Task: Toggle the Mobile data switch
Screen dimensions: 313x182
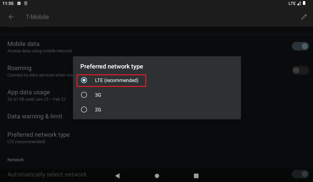Action: point(300,46)
